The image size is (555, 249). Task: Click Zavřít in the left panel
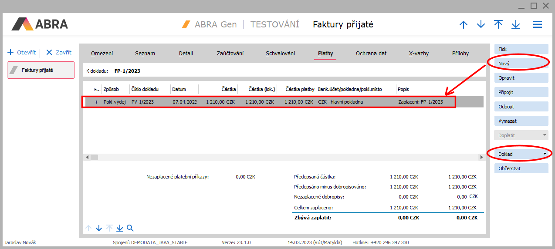(59, 52)
